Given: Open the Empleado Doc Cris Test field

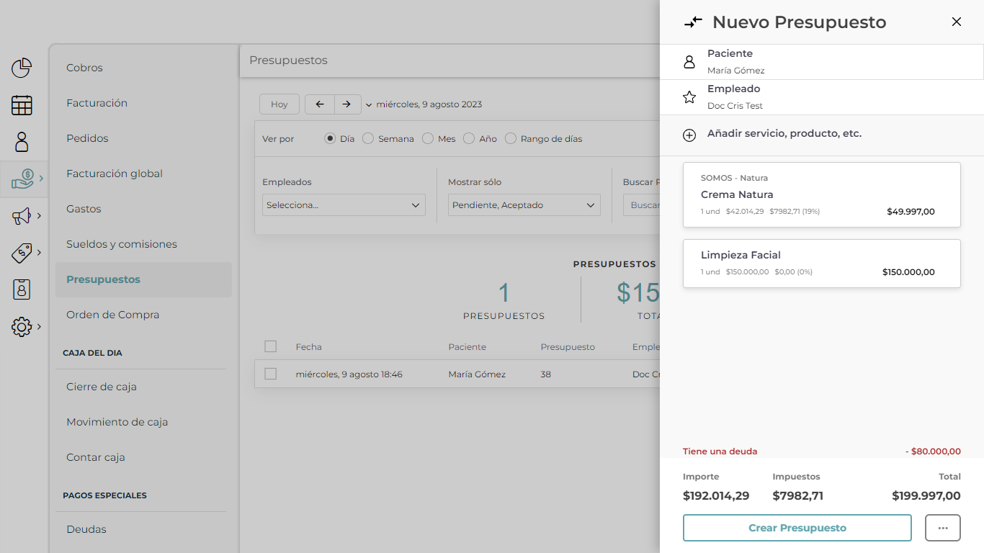Looking at the screenshot, I should pyautogui.click(x=822, y=97).
